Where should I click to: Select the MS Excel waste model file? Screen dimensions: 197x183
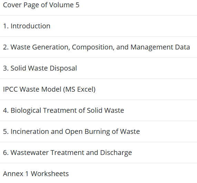[49, 89]
